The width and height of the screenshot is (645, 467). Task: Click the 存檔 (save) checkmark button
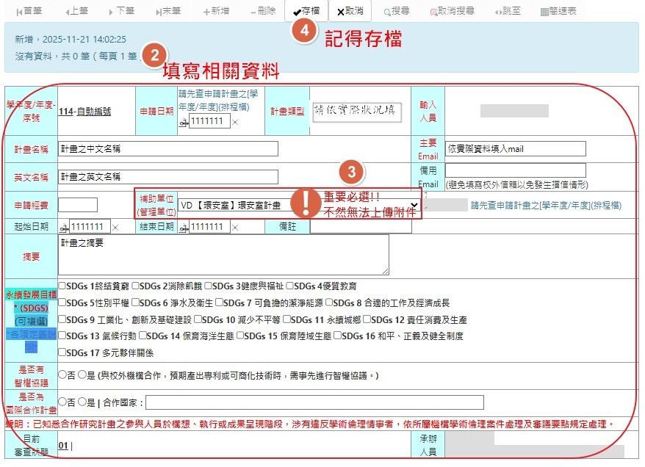point(306,12)
